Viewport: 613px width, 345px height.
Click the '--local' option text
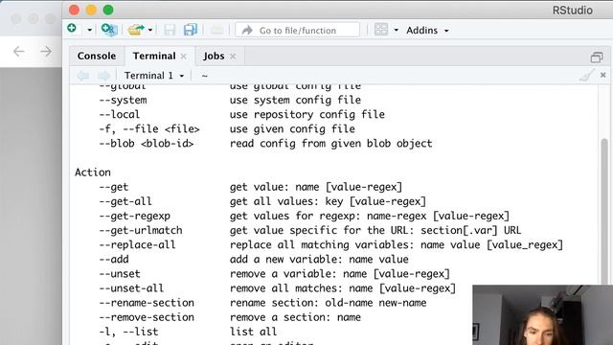coord(119,115)
